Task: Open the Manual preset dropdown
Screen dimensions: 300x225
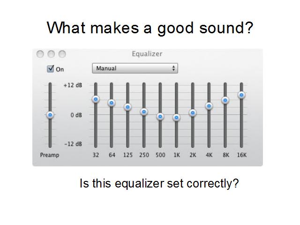Action: coord(135,68)
